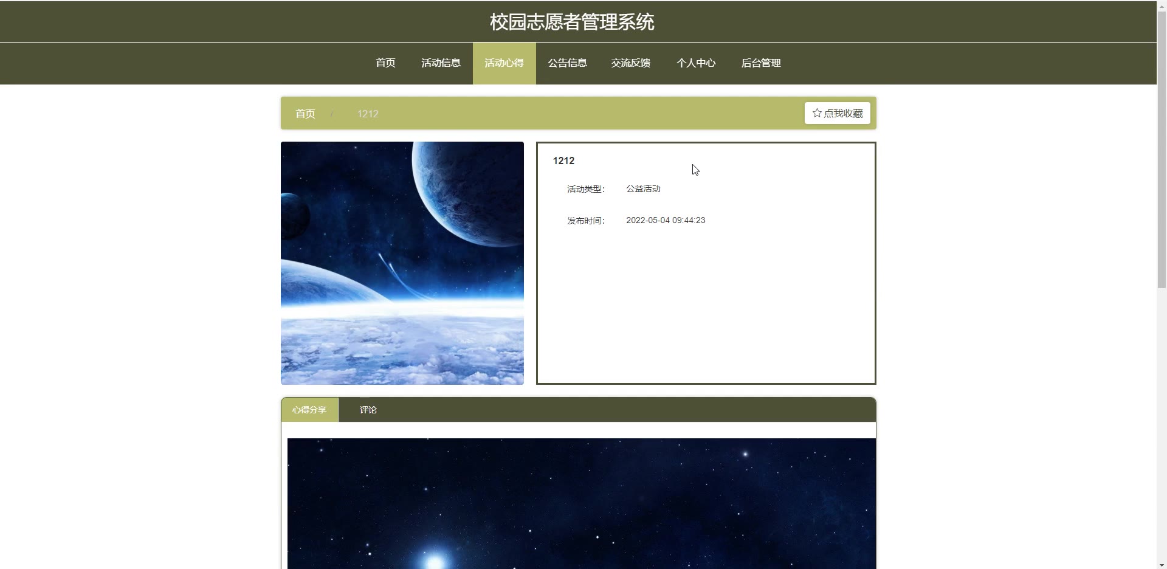Select the 活动心得 navigation item
Viewport: 1167px width, 569px height.
click(x=504, y=63)
